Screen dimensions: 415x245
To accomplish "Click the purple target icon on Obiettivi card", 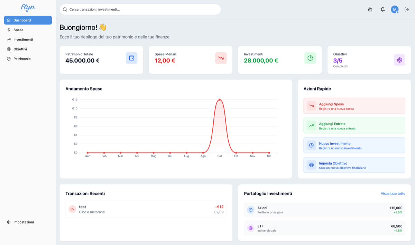I will (399, 60).
